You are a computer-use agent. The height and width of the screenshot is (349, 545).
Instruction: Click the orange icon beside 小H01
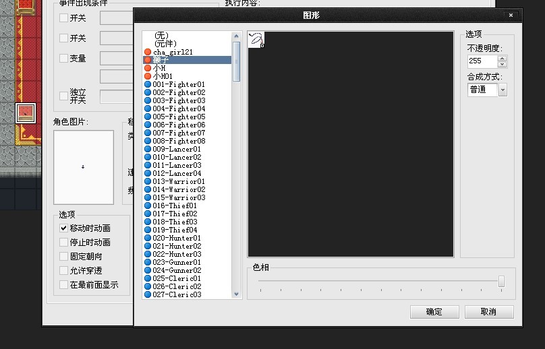(x=147, y=76)
